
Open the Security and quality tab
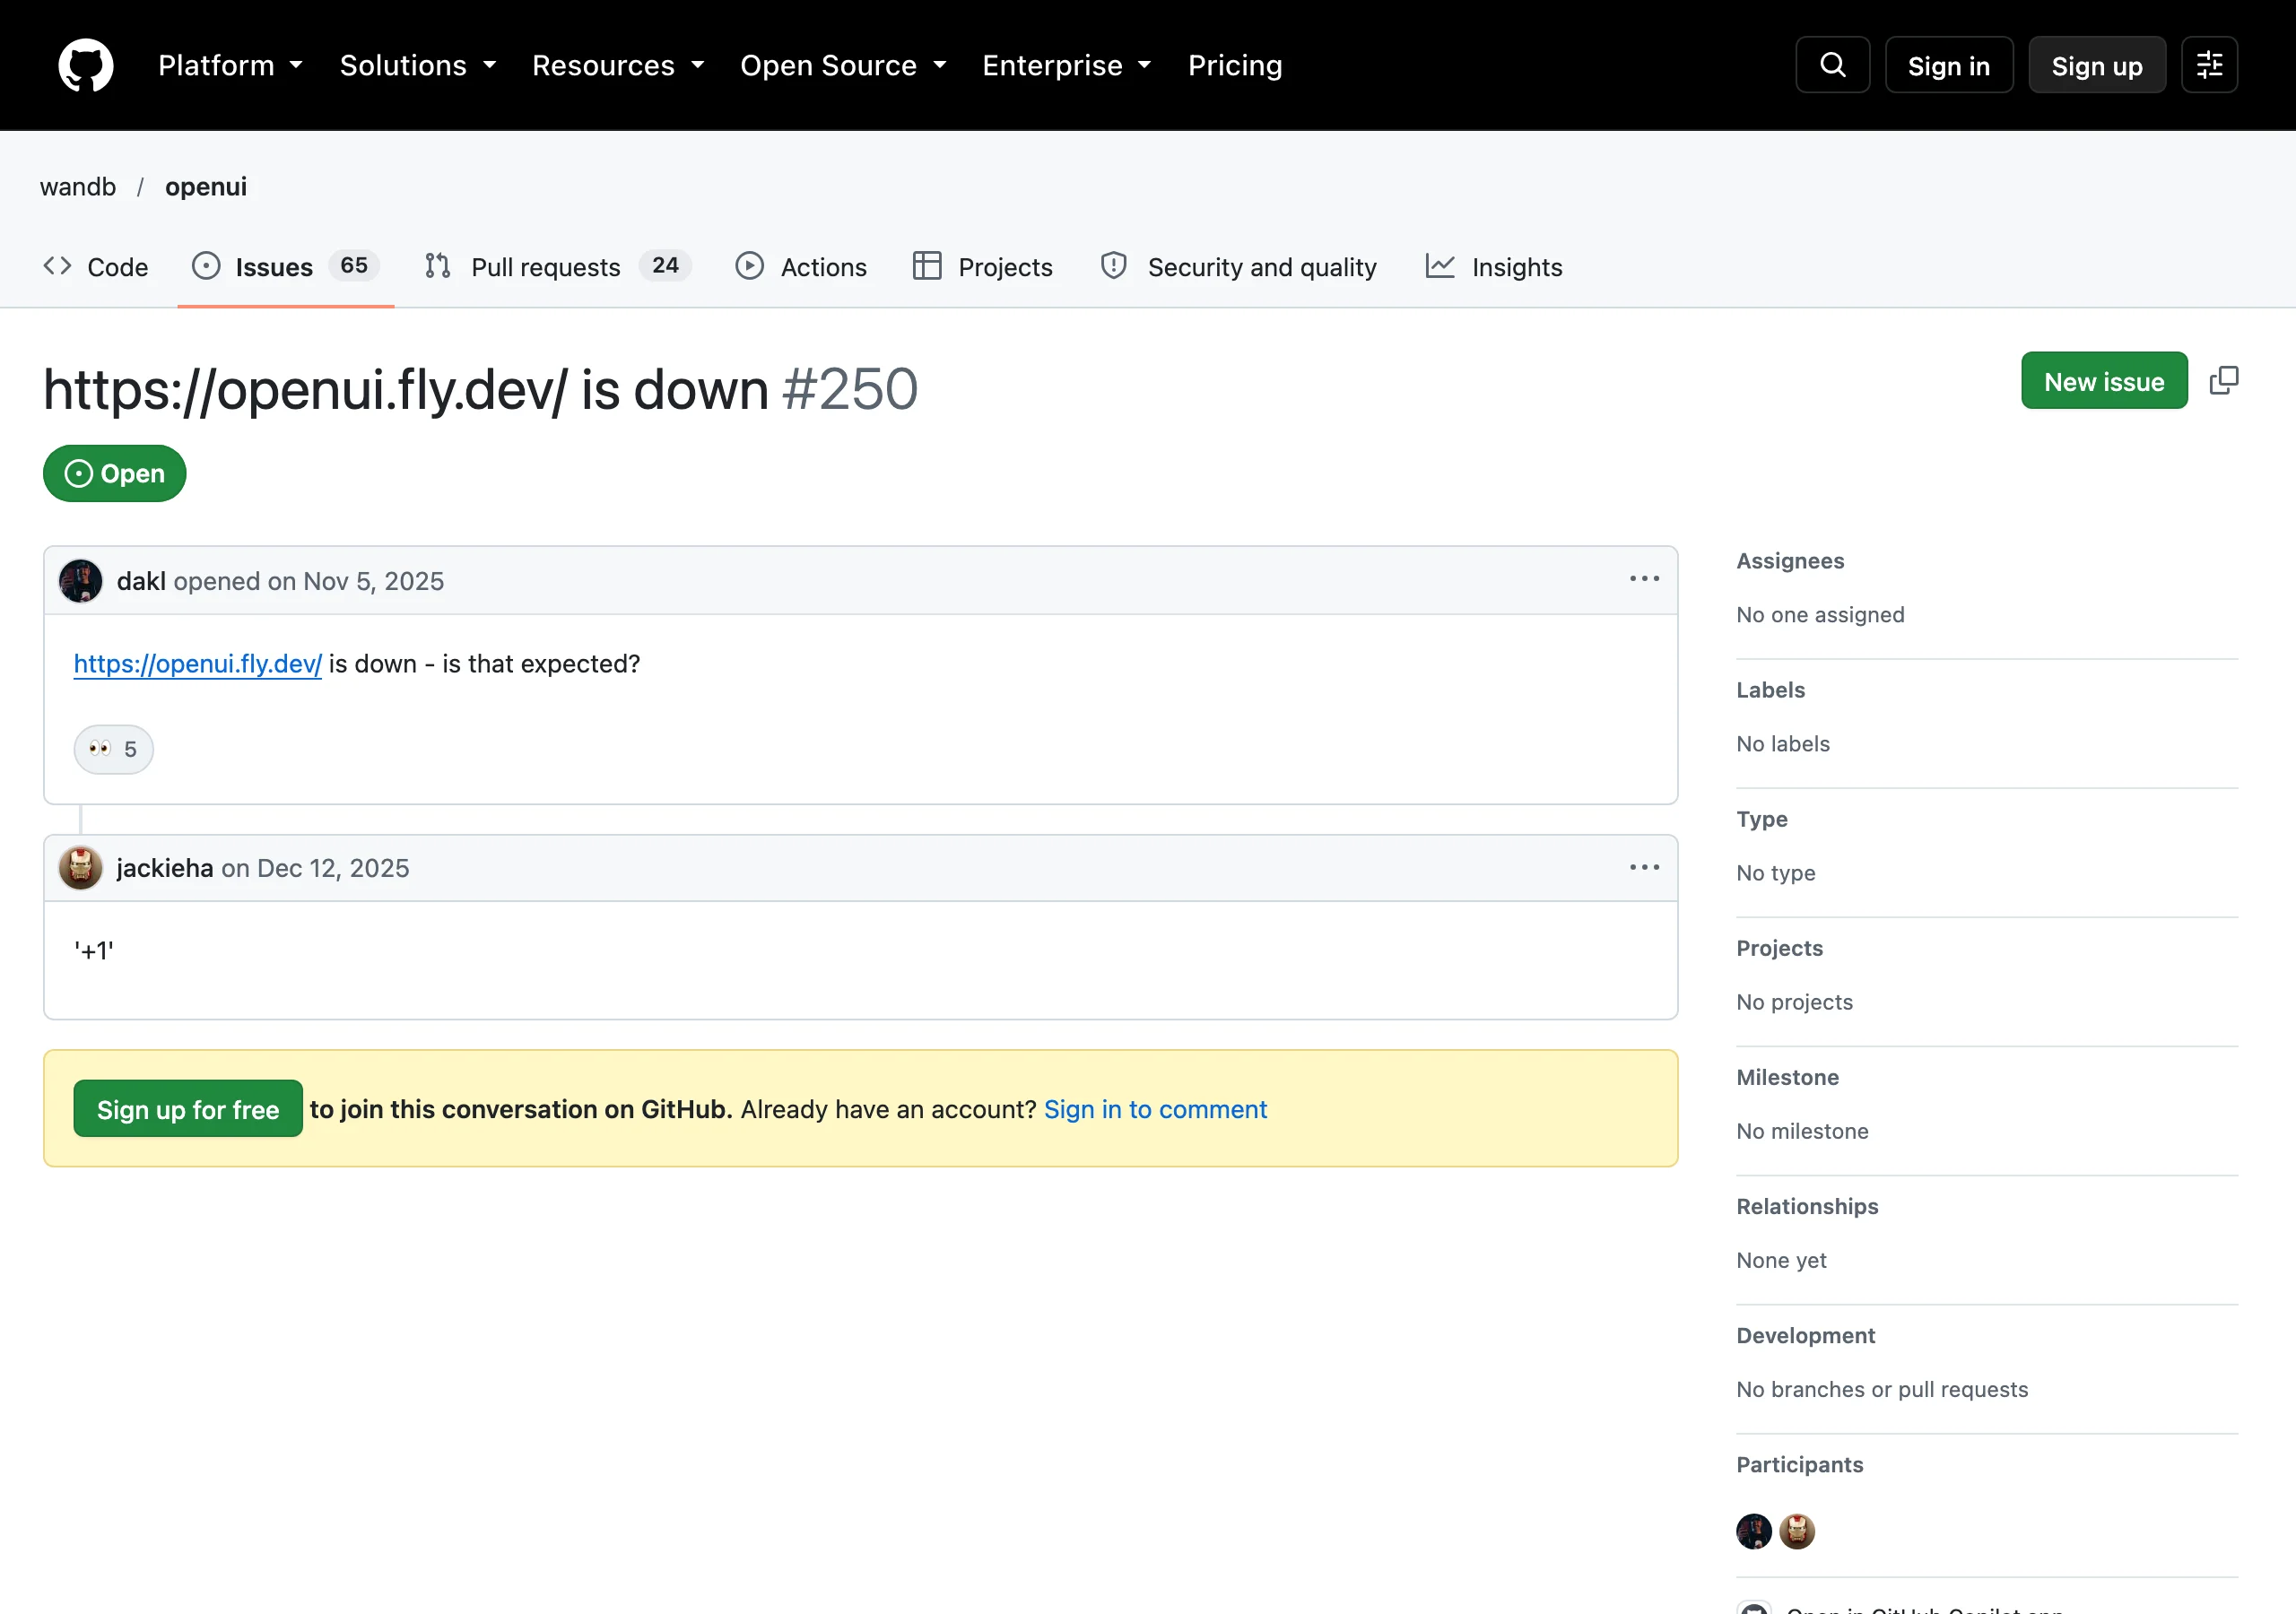pyautogui.click(x=1239, y=267)
